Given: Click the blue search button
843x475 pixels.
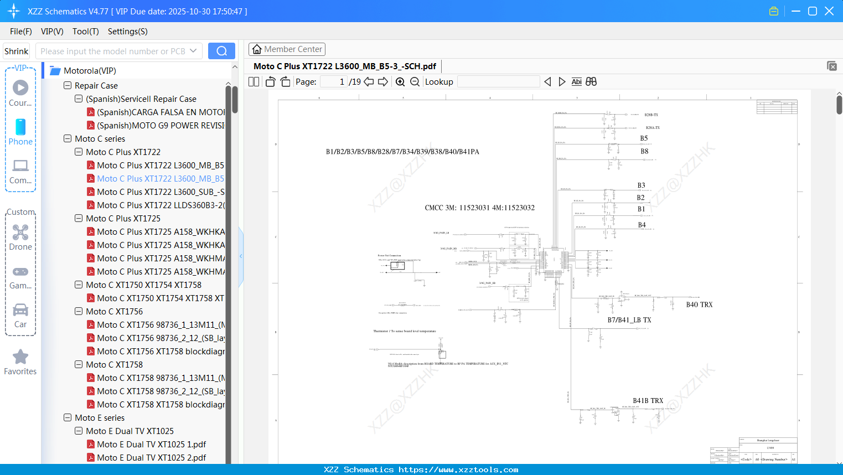Looking at the screenshot, I should (221, 51).
